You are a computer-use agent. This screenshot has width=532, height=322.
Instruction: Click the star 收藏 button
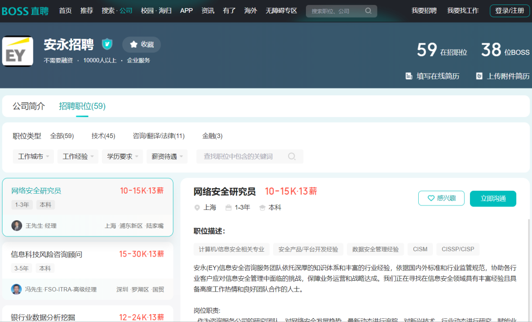pos(141,44)
